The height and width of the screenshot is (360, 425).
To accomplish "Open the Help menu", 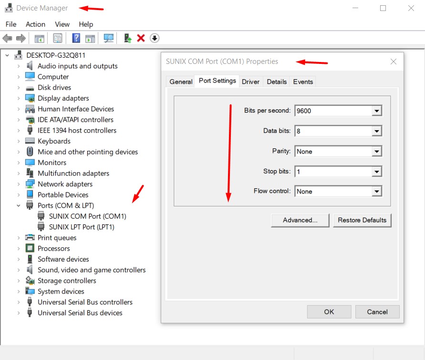I will (86, 24).
